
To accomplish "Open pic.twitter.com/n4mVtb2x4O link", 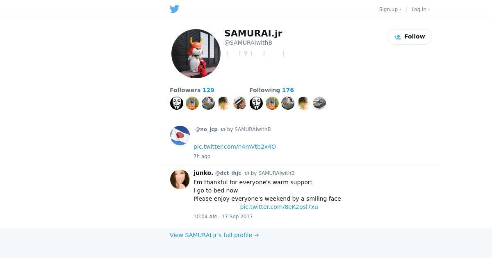I will pos(235,147).
